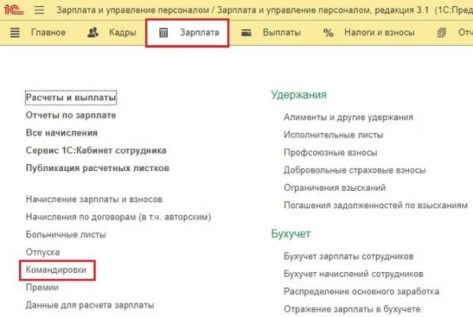Open Бухучет зарплаты сотрудников

click(348, 256)
